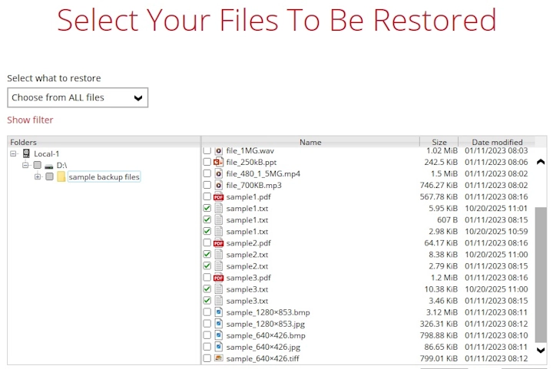This screenshot has width=553, height=369.
Task: Click the file name sample3.pdf
Action: pyautogui.click(x=249, y=278)
